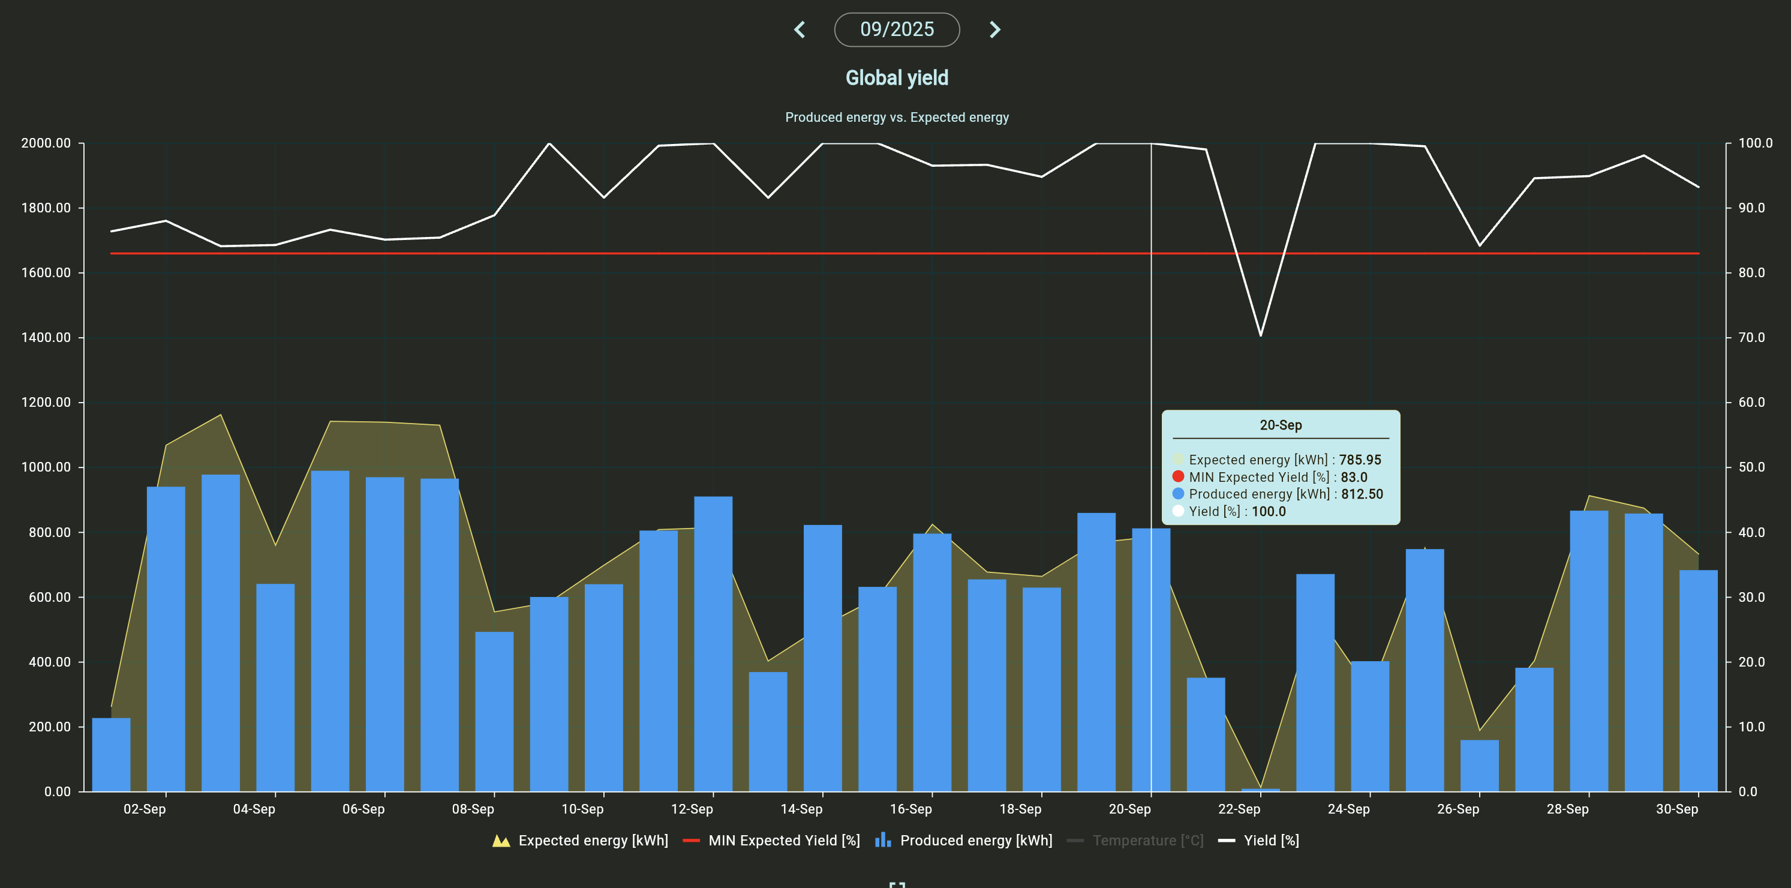Advance to the next month arrow

point(995,29)
